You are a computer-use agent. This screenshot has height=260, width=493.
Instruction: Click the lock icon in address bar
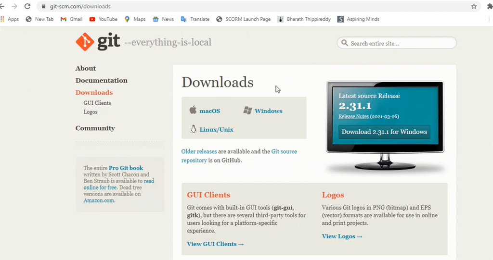(x=43, y=6)
